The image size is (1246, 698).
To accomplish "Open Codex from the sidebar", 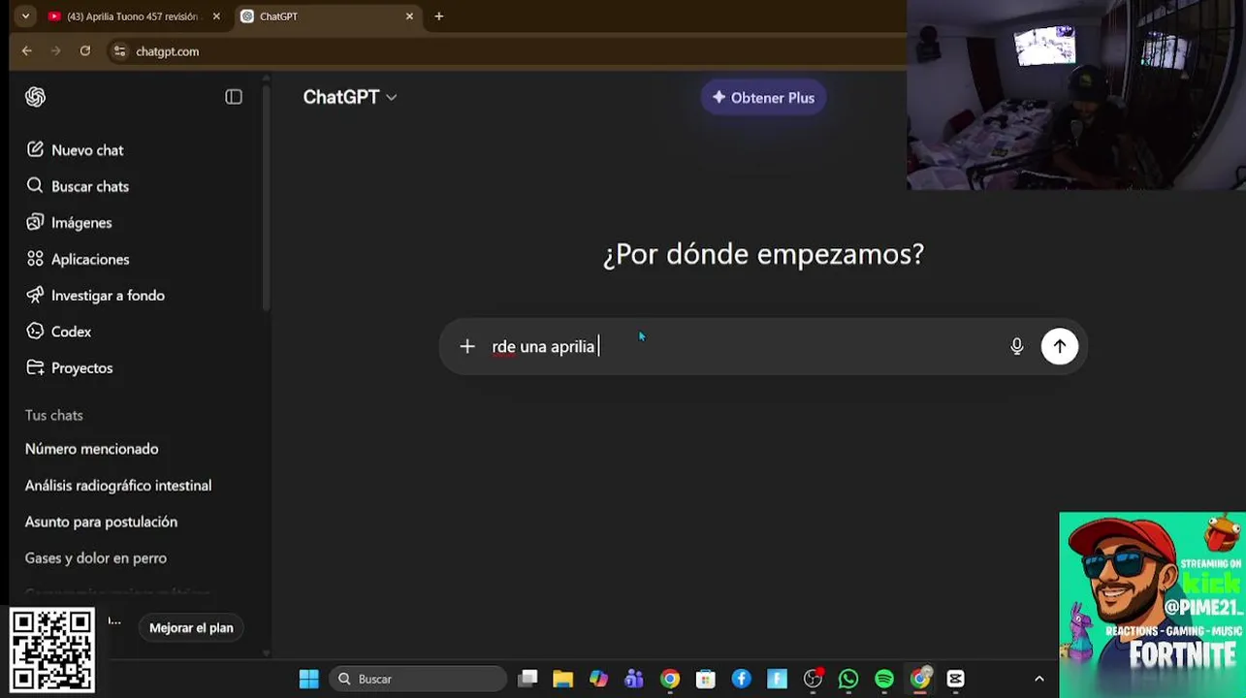I will (58, 332).
